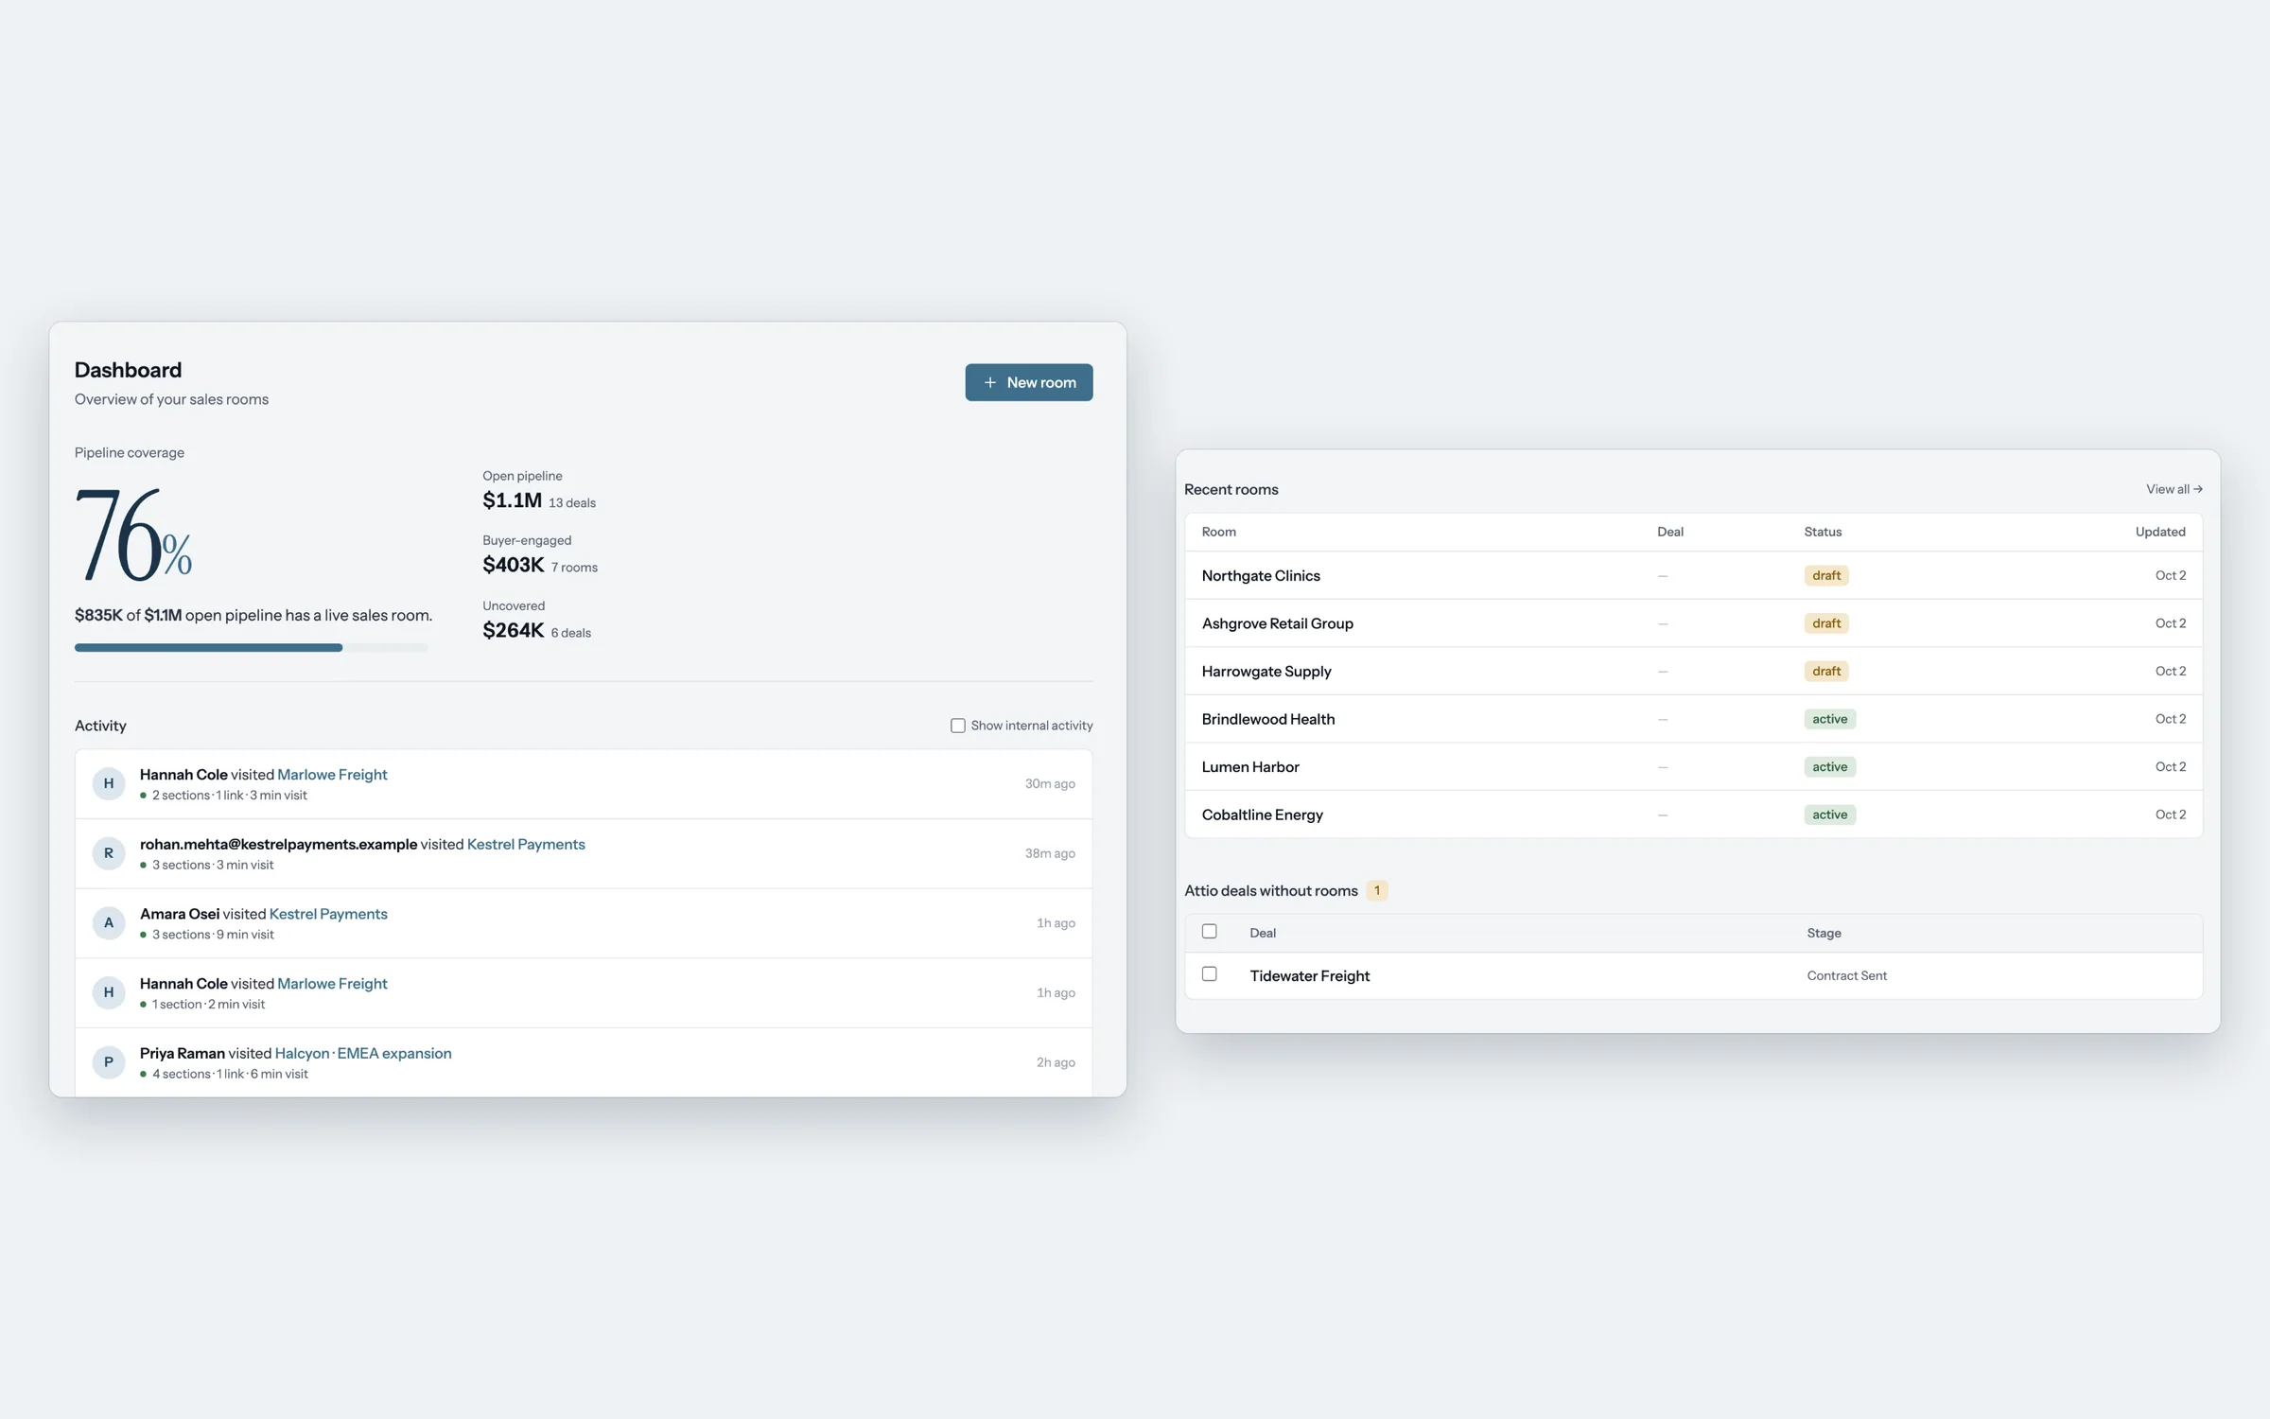The height and width of the screenshot is (1419, 2270).
Task: Click the pipeline coverage progress bar
Action: (x=251, y=648)
